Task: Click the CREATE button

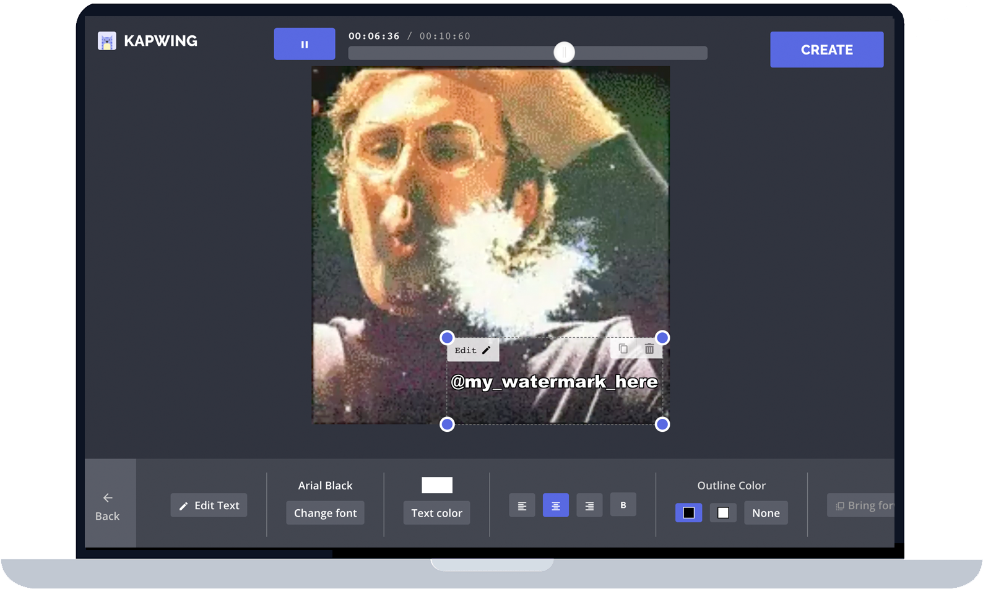Action: pyautogui.click(x=826, y=49)
